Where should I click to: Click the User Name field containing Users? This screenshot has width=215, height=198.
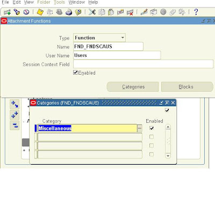click(x=117, y=55)
